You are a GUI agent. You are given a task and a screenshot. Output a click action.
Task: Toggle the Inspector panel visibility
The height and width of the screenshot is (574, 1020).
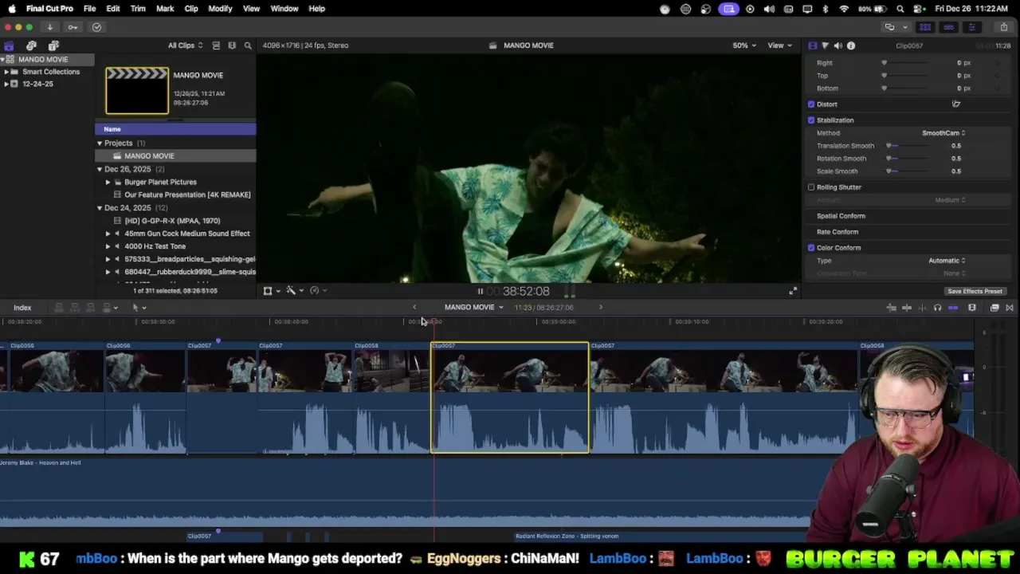tap(971, 27)
